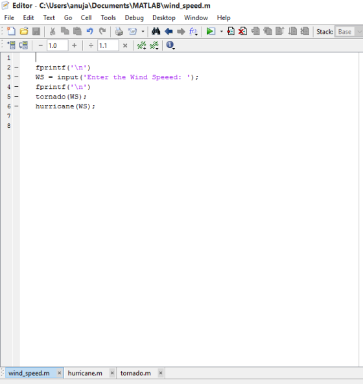Image resolution: width=363 pixels, height=384 pixels.
Task: Go back using the blue left arrow
Action: (x=169, y=31)
